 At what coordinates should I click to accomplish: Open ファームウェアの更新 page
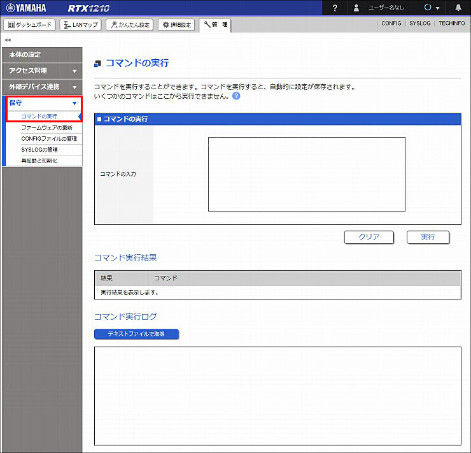[x=47, y=128]
